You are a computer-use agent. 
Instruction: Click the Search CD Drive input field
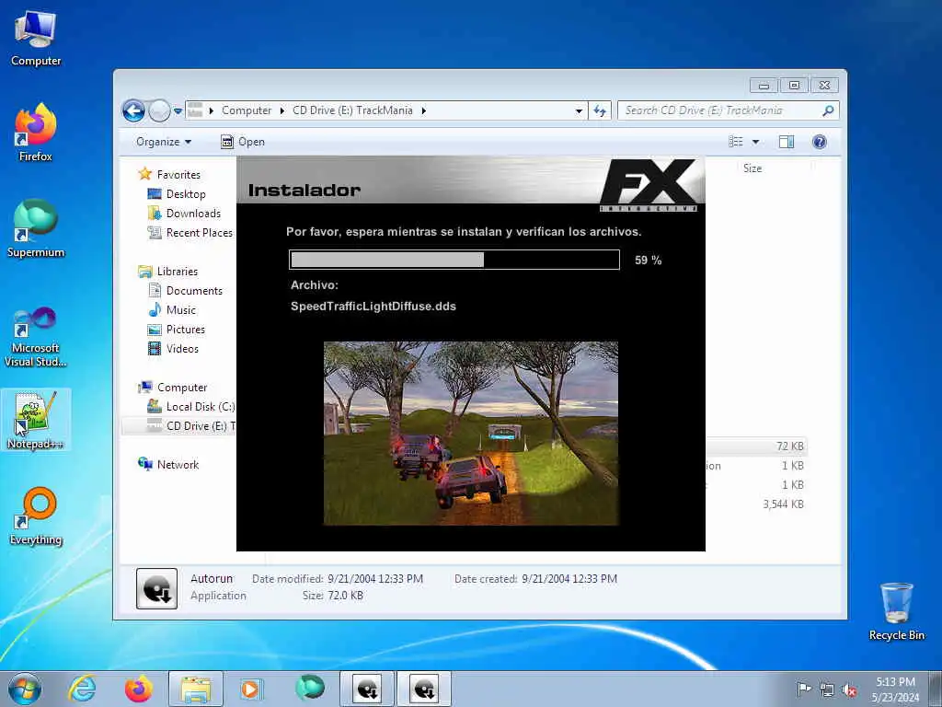tap(719, 110)
